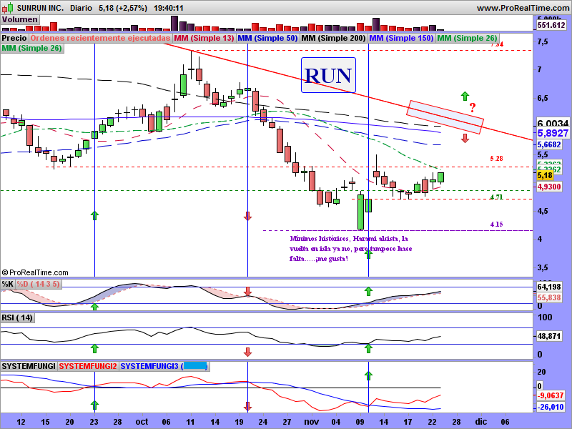Open the www.ProRealTime.com link

pos(523,8)
